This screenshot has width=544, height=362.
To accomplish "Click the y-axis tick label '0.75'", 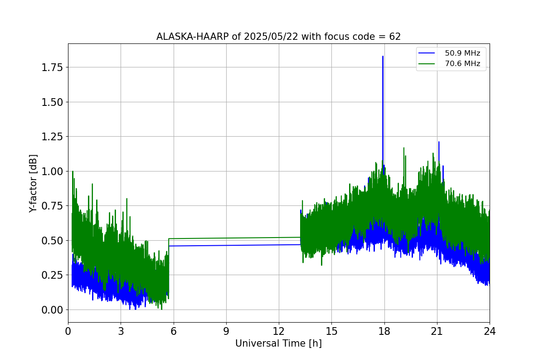I will pyautogui.click(x=53, y=206).
